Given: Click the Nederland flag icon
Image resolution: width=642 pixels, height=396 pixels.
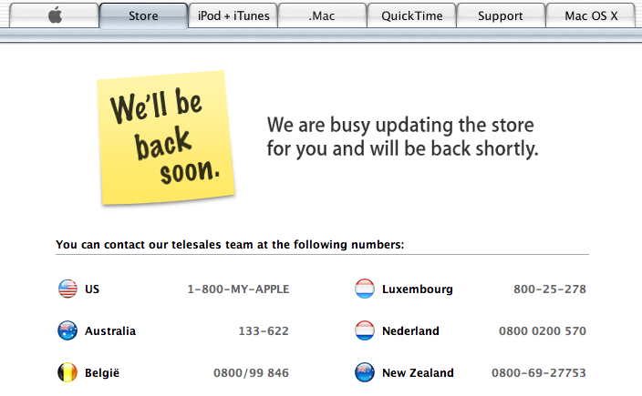Looking at the screenshot, I should point(365,330).
